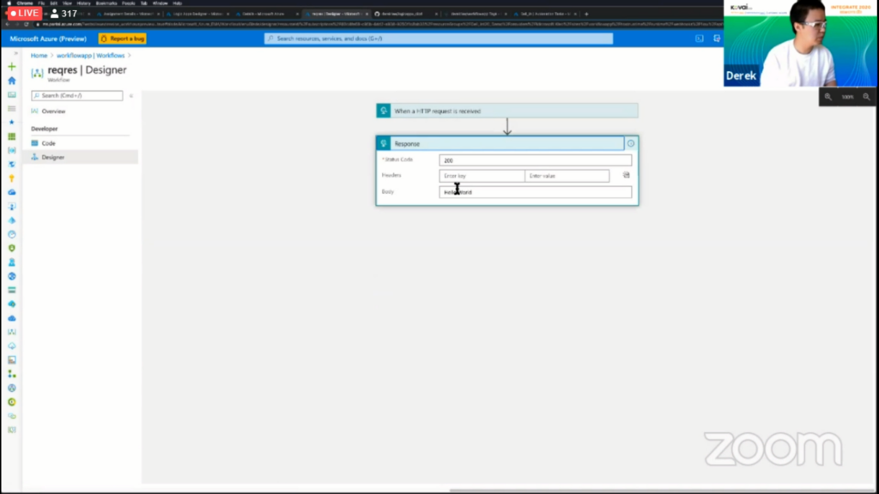Open Azure Home using the house icon

coord(12,80)
